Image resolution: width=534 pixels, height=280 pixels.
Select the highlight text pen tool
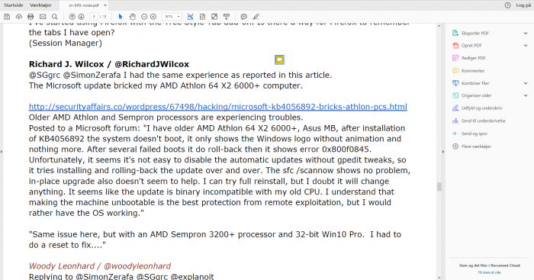(256, 17)
